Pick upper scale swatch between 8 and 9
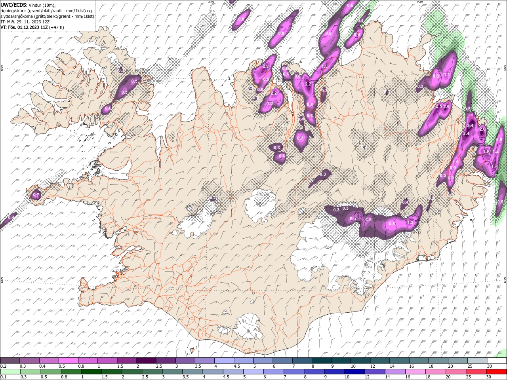507x380 pixels. pos(321,361)
